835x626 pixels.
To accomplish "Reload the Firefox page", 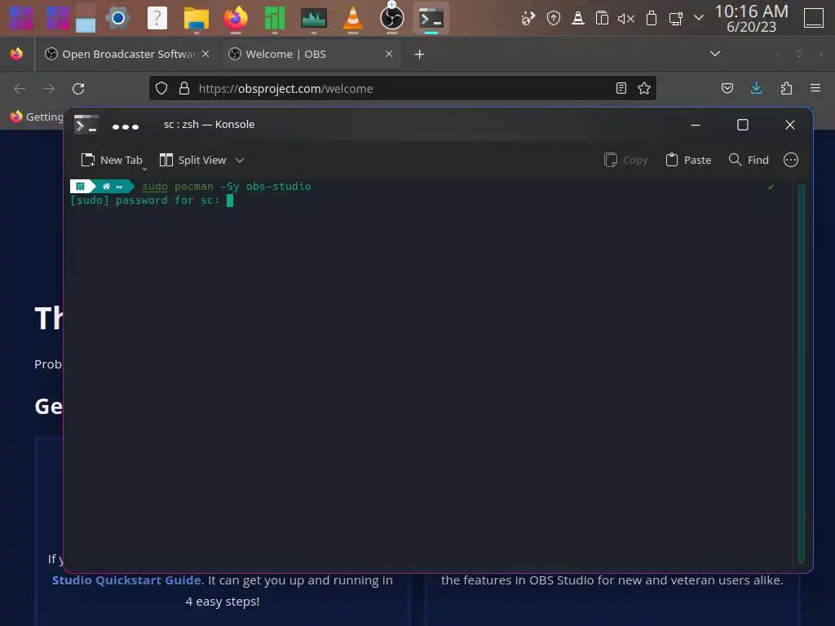I will 78,88.
